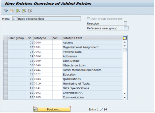This screenshot has height=113, width=155.
Task: Click the top scroll-down arrow of table
Action: (x=125, y=46)
